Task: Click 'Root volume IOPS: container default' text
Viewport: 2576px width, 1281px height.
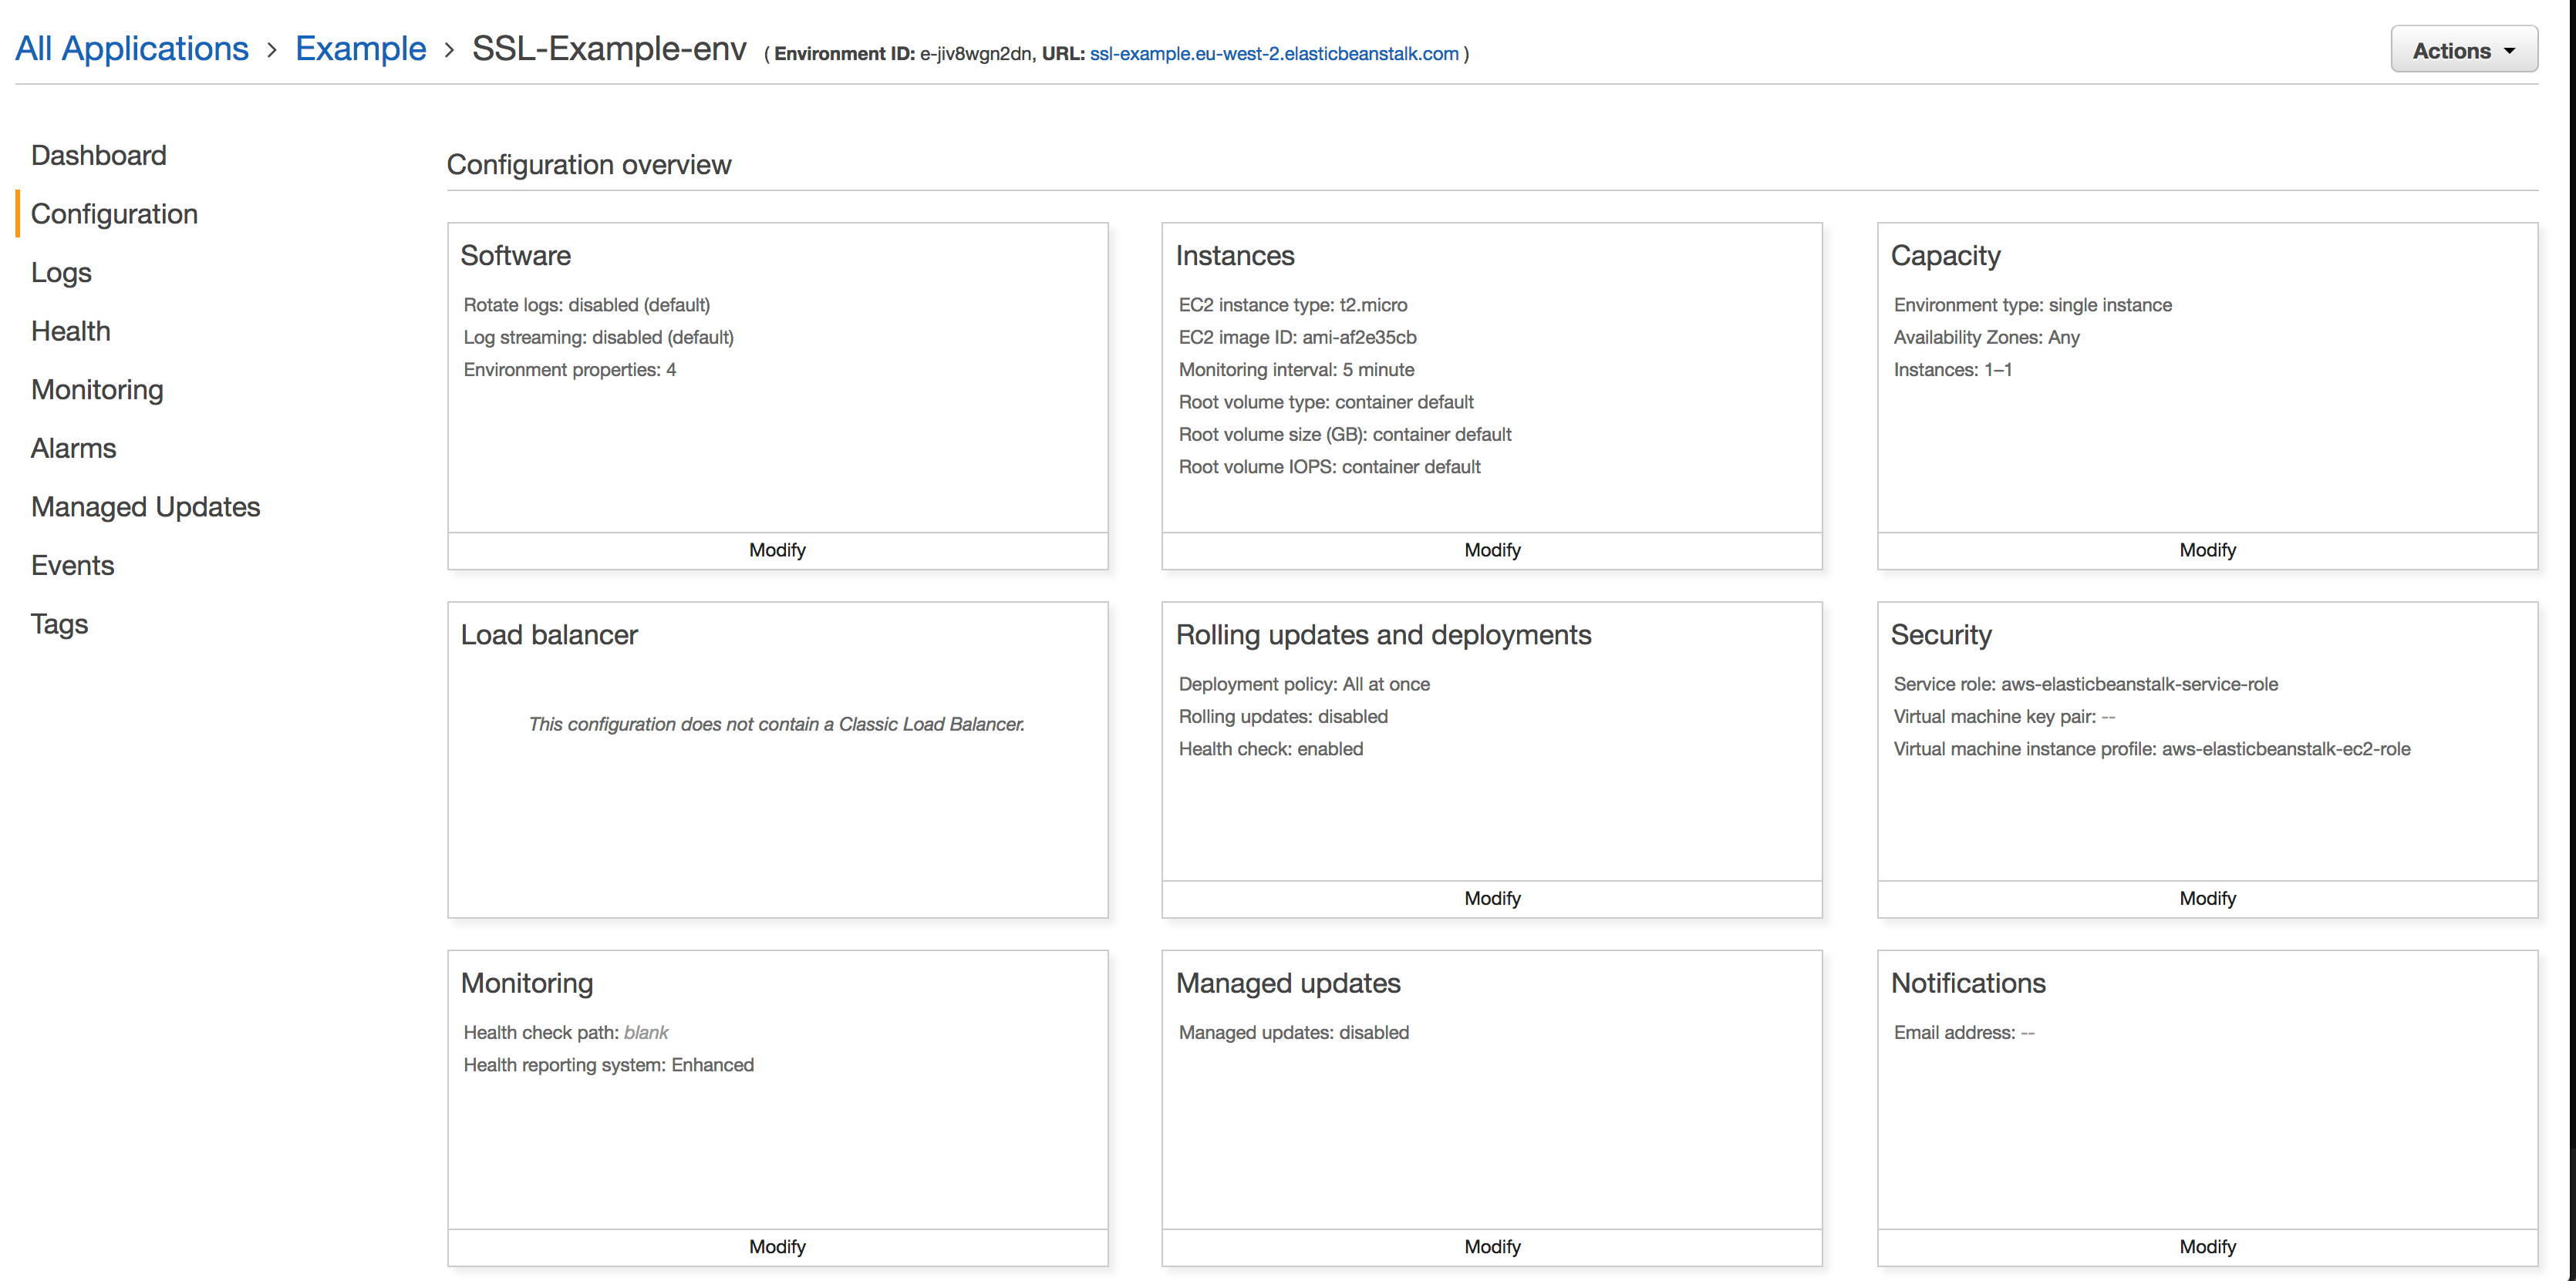Action: click(1329, 466)
